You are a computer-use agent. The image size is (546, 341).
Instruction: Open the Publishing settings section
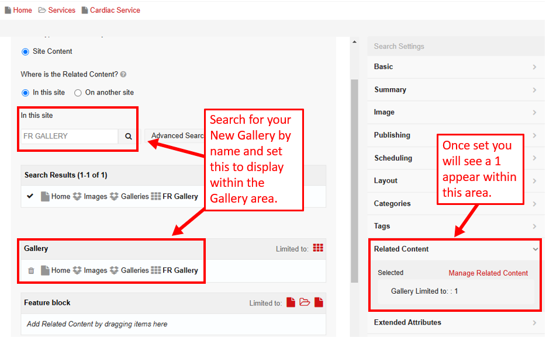coord(456,135)
